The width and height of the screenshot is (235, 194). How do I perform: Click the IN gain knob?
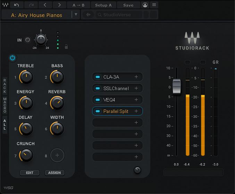pyautogui.click(x=41, y=39)
